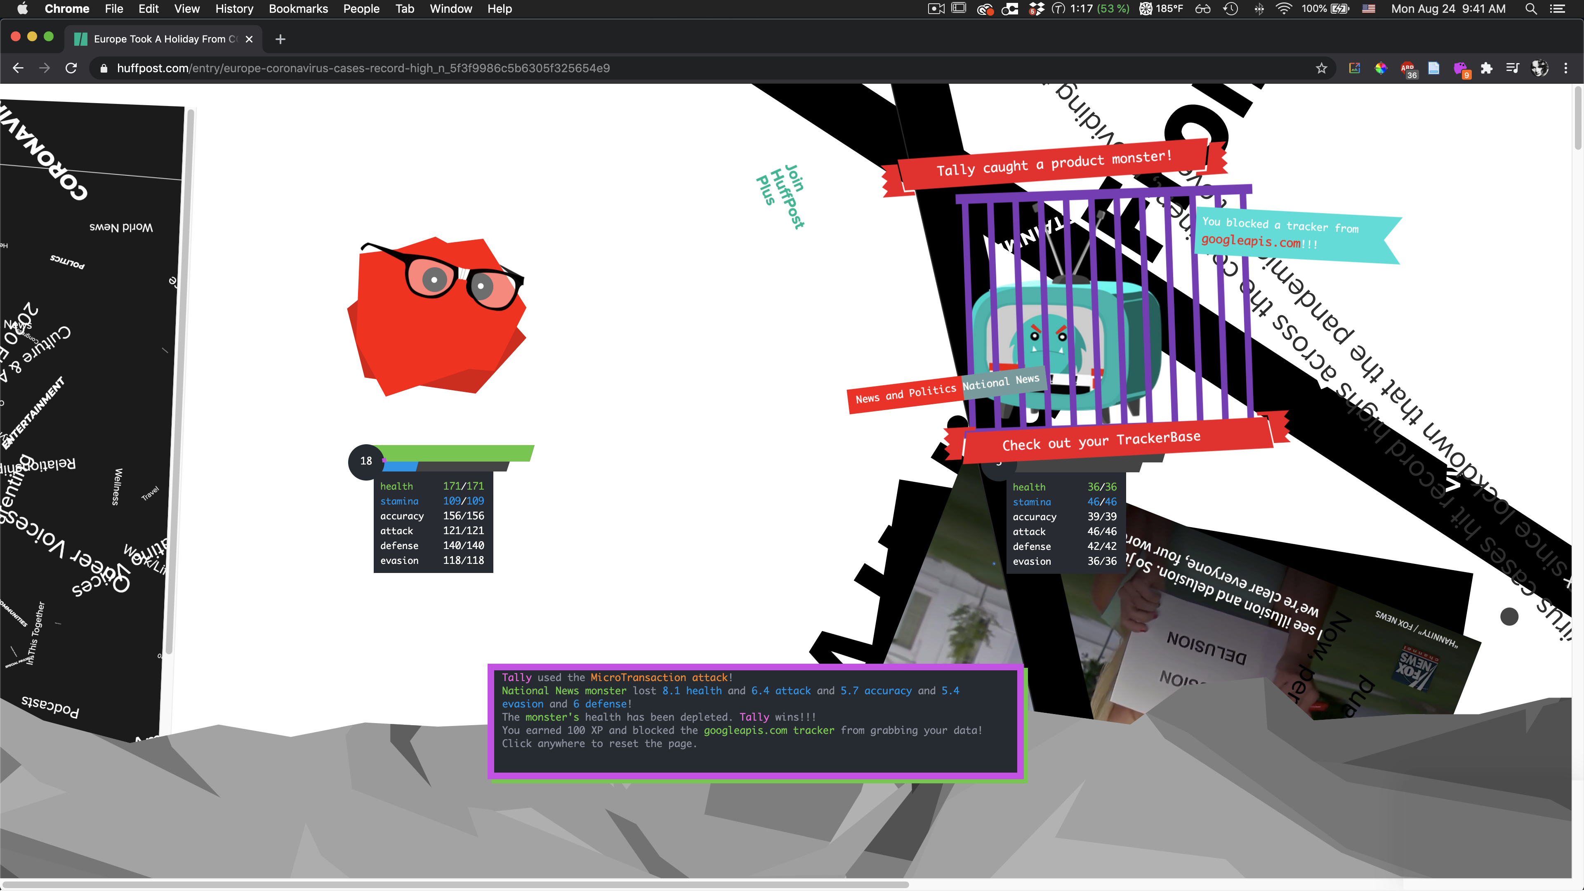The image size is (1584, 891).
Task: Click the red Tally character
Action: [x=436, y=317]
